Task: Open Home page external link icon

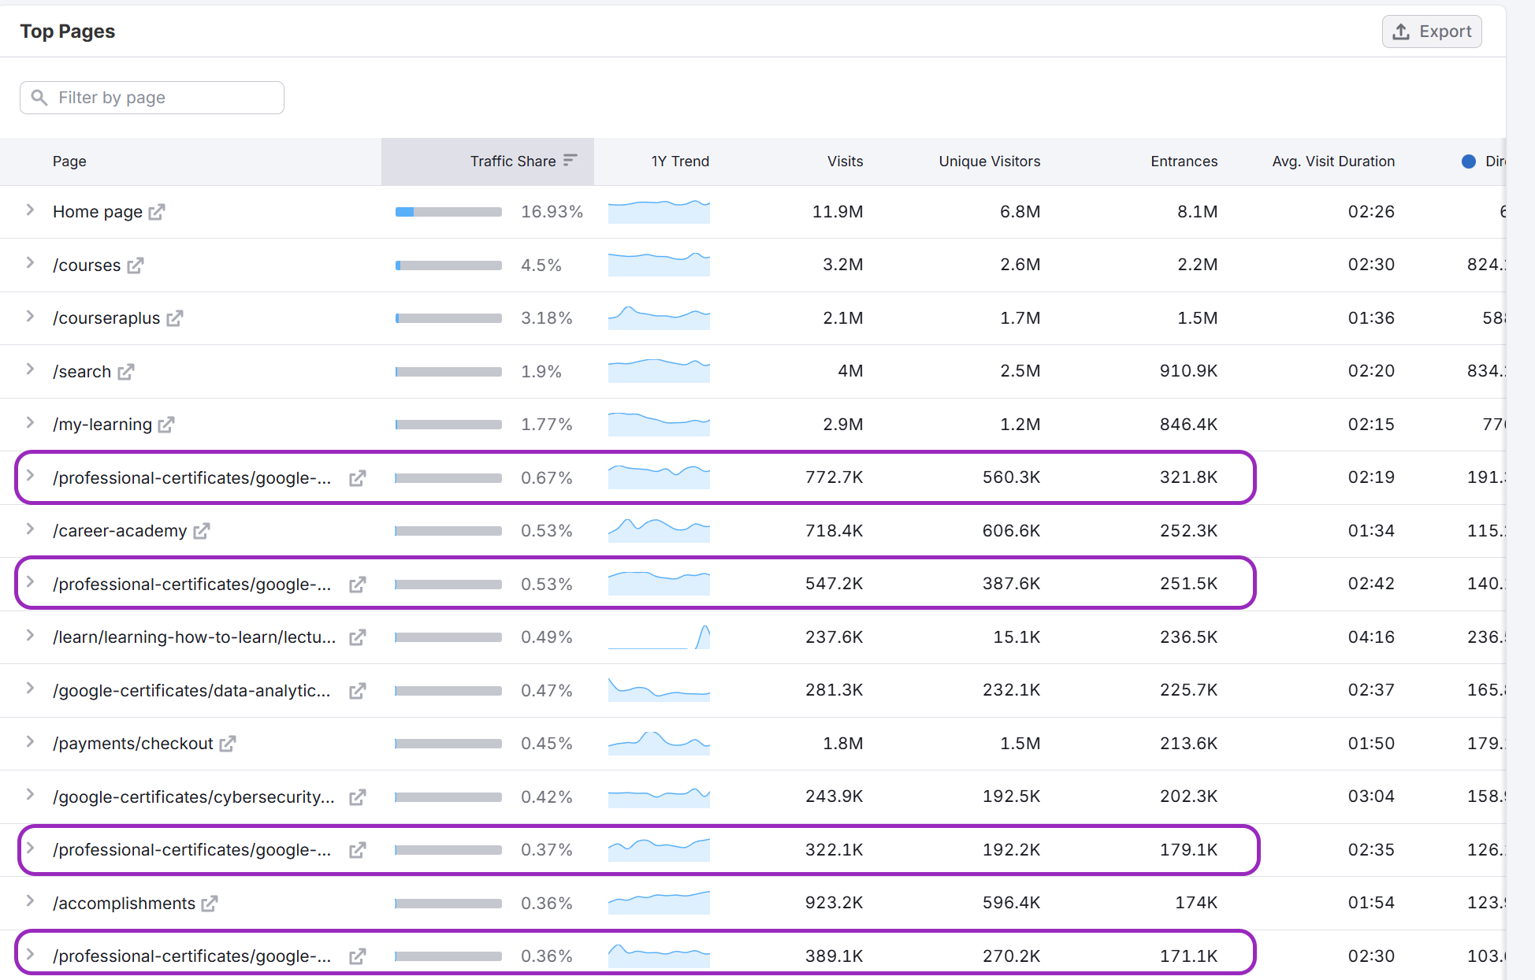Action: (157, 212)
